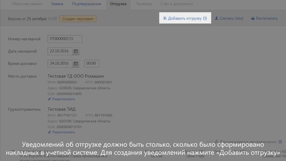
Task: Click the ИНН value '9617761121'
Action: tap(67, 115)
